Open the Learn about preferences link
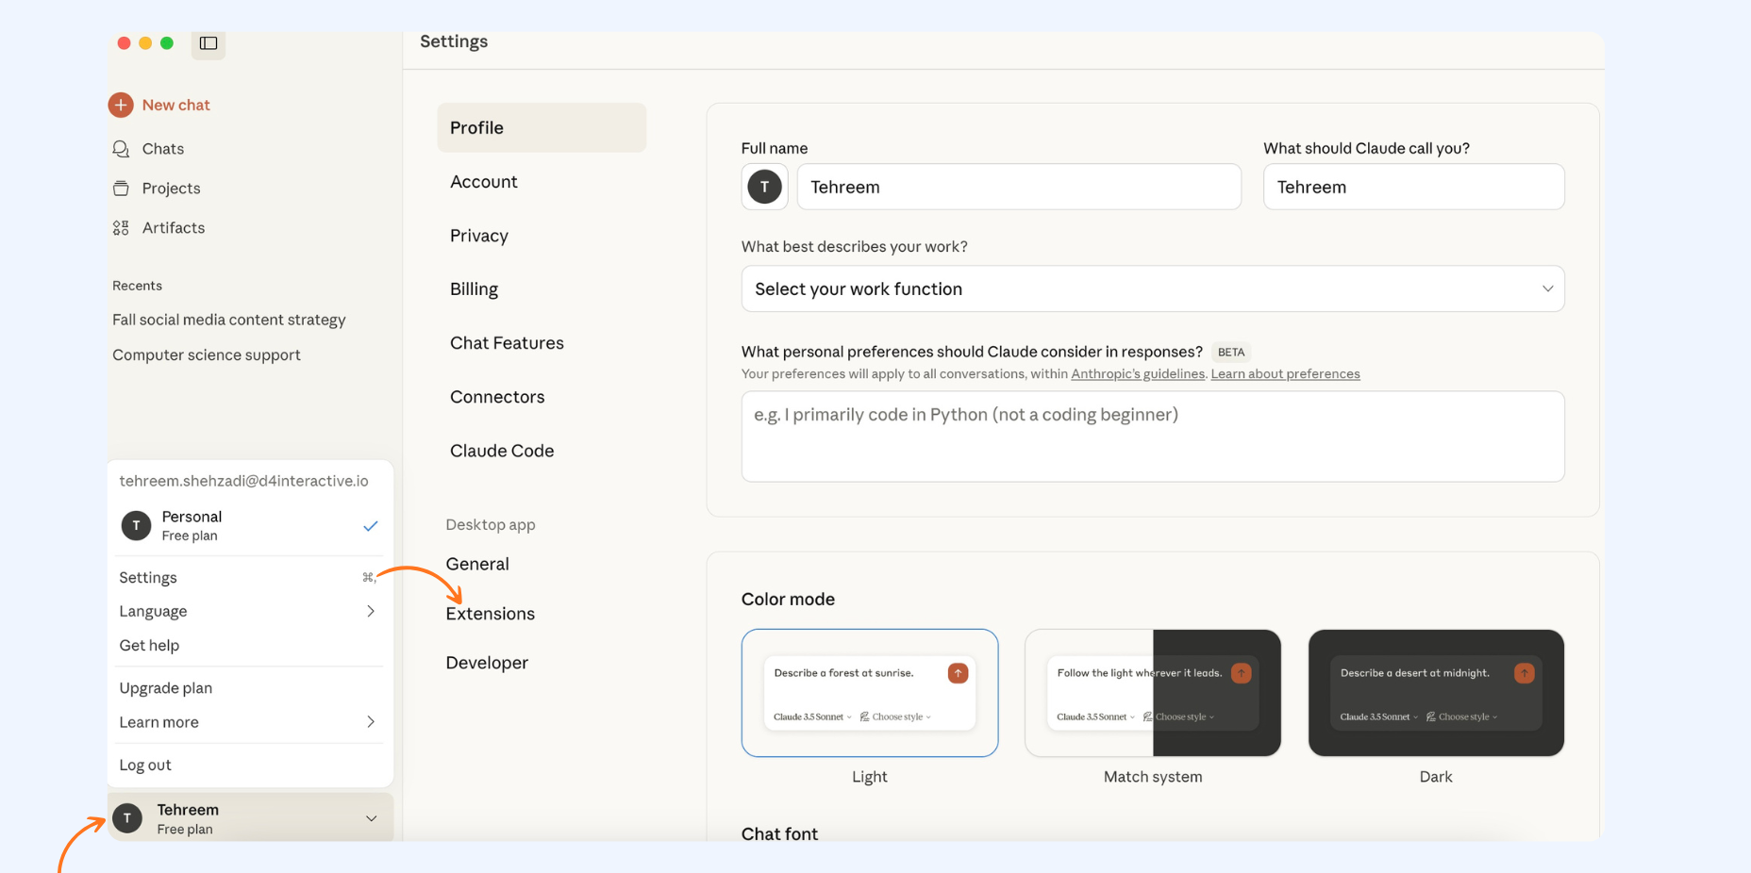The image size is (1751, 873). pos(1286,374)
